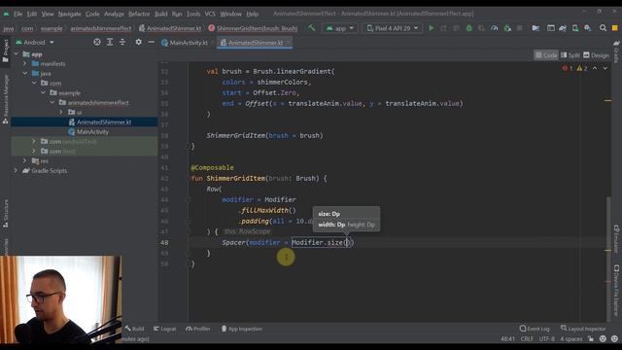Open the Navigate menu
This screenshot has height=350, width=622.
coord(69,14)
